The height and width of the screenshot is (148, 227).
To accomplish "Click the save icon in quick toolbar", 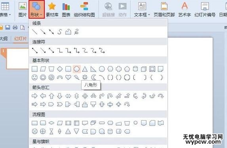I will point(8,27).
